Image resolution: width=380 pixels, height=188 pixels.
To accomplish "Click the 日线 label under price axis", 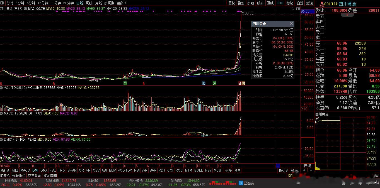I will (x=307, y=166).
